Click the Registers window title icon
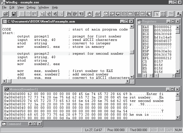The image size is (183, 133). click(140, 21)
